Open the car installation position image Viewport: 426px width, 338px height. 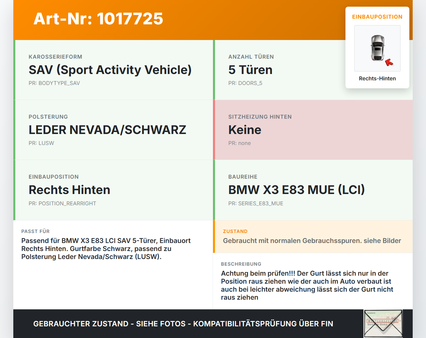[377, 48]
